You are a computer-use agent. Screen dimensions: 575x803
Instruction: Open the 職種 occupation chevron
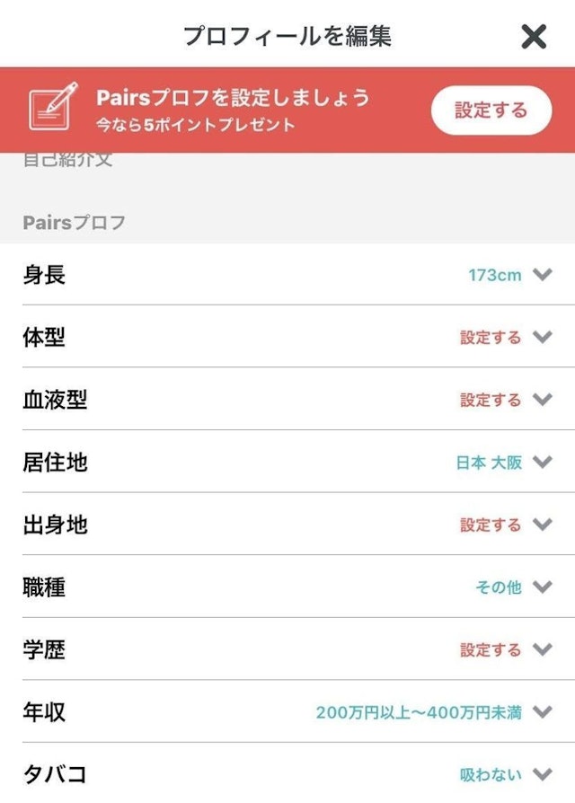[x=542, y=587]
